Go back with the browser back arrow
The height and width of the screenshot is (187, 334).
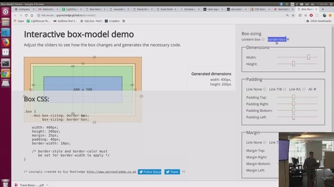[15, 15]
